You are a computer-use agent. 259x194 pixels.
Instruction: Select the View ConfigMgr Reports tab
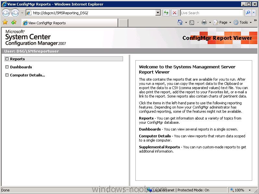(69, 23)
